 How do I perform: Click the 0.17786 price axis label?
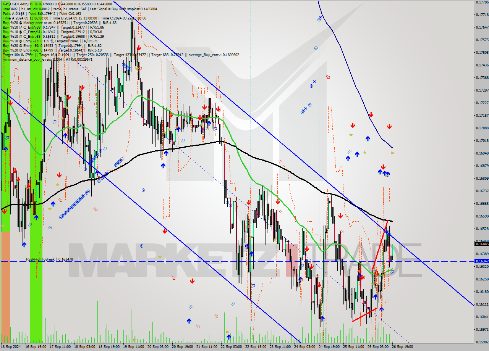coord(482,2)
